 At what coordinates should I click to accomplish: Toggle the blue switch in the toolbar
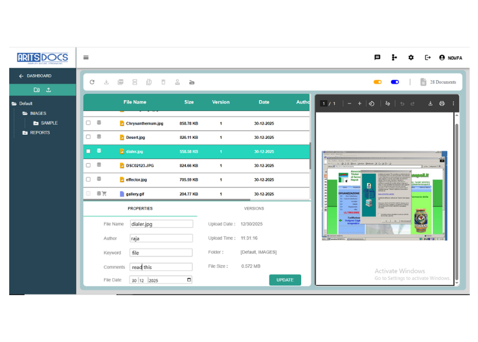click(395, 82)
